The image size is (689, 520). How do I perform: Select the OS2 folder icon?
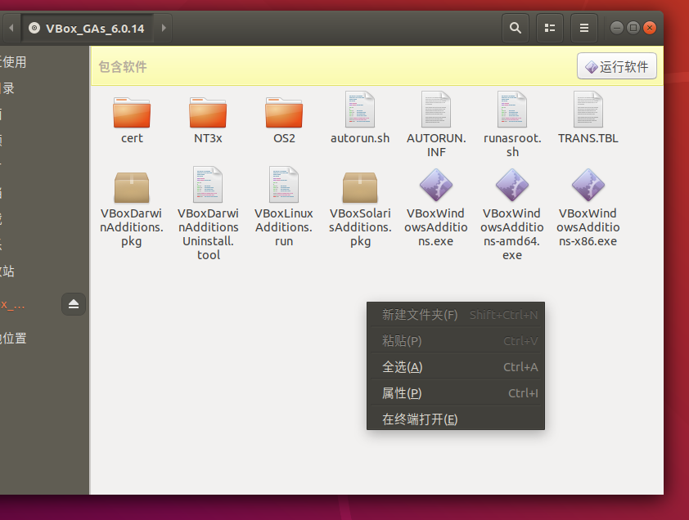click(x=284, y=113)
